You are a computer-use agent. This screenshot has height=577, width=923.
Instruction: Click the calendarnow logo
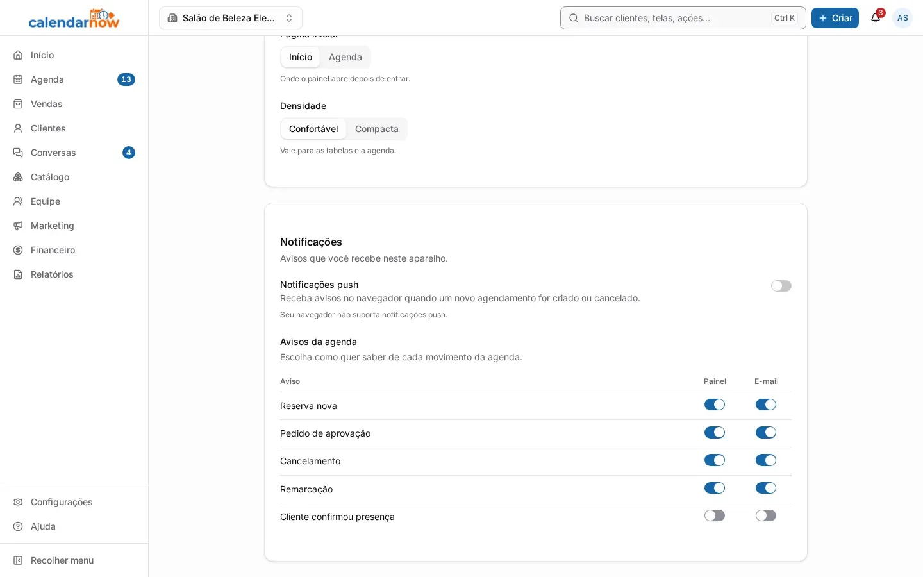point(74,19)
